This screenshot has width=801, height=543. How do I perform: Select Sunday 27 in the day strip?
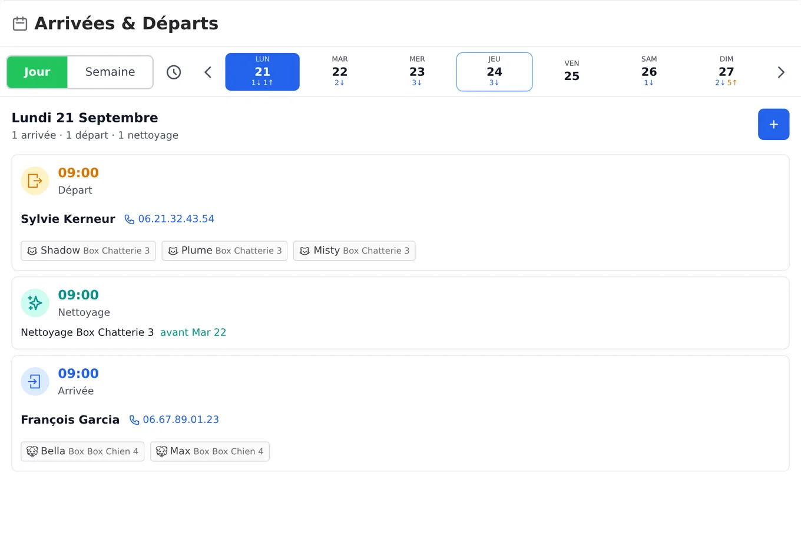tap(726, 72)
